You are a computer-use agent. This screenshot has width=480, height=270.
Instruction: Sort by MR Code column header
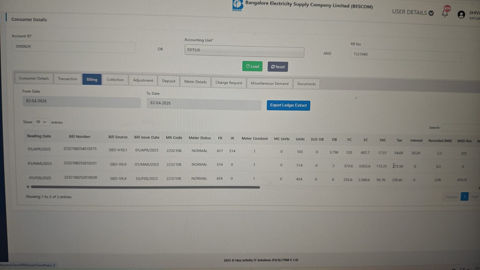pos(174,138)
